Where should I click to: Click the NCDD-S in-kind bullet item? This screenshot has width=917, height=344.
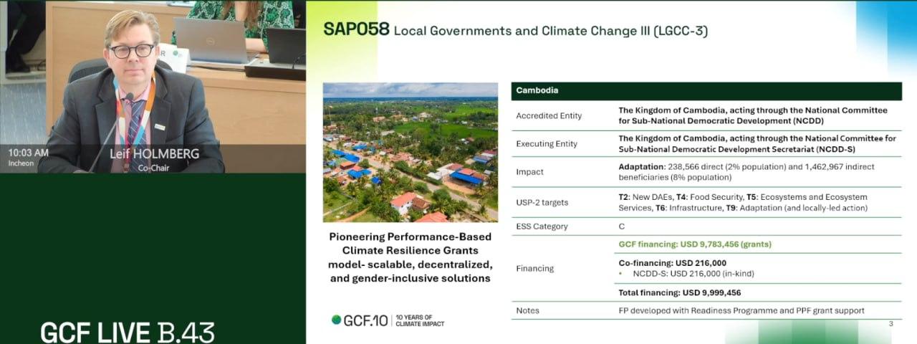(693, 273)
